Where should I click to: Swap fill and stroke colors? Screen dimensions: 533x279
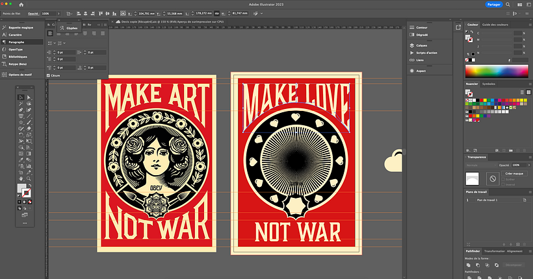(x=30, y=185)
